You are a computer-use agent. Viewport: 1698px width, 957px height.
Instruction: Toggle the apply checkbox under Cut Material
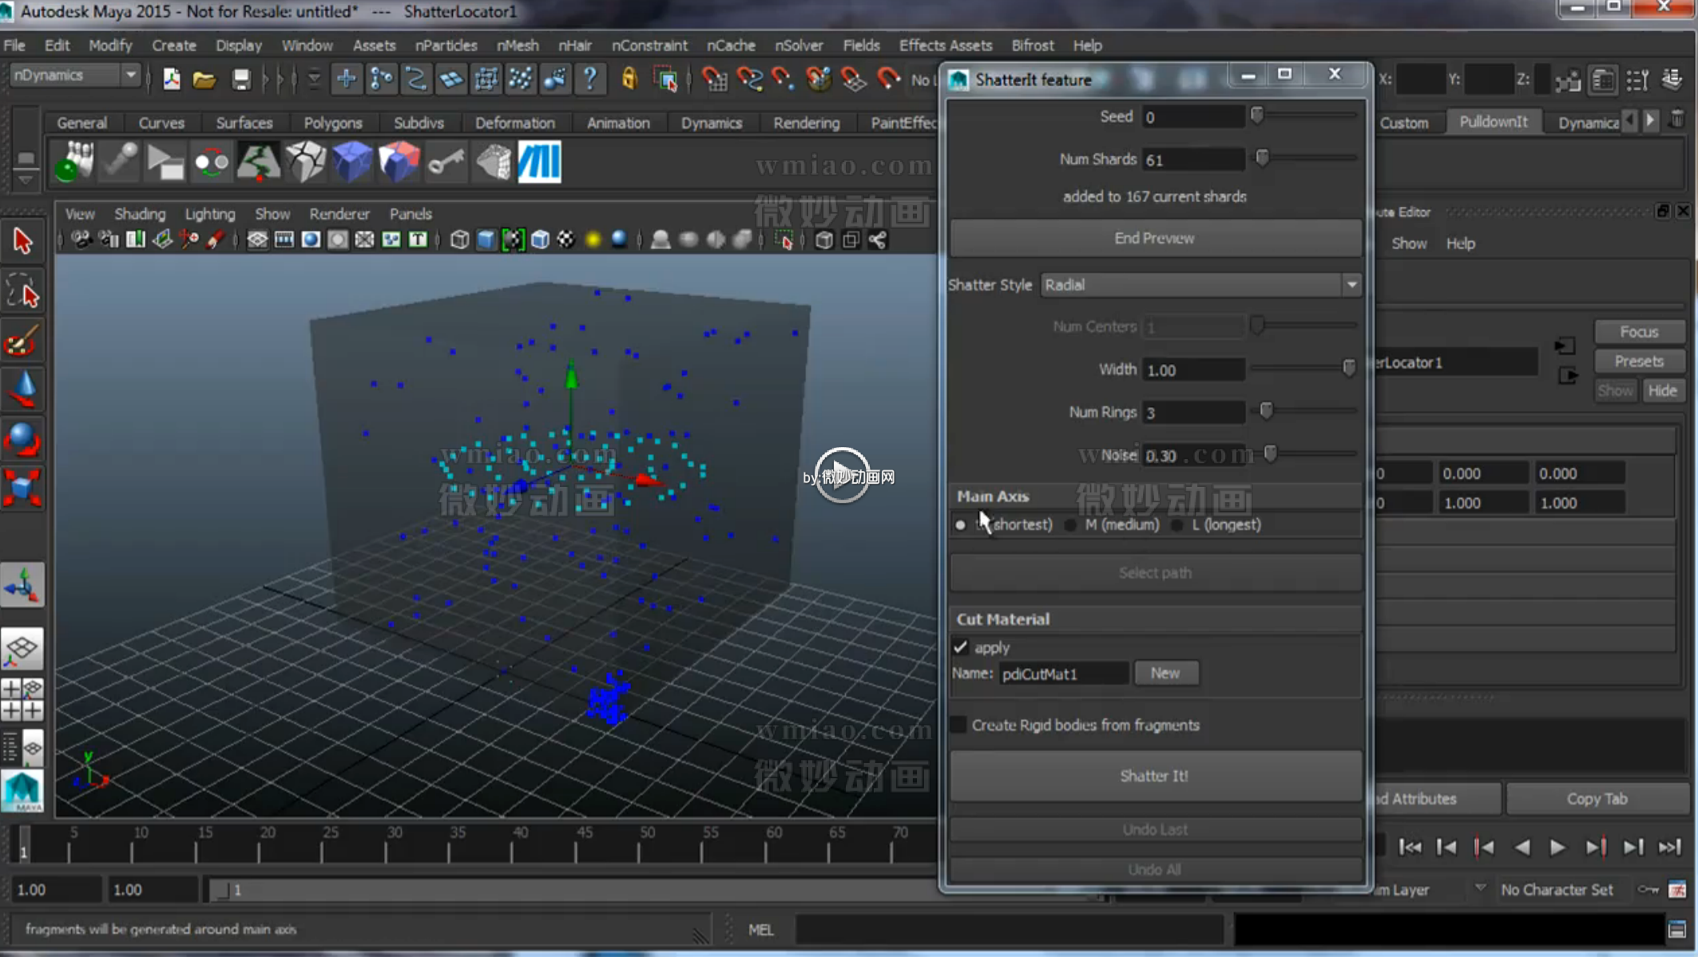[961, 647]
